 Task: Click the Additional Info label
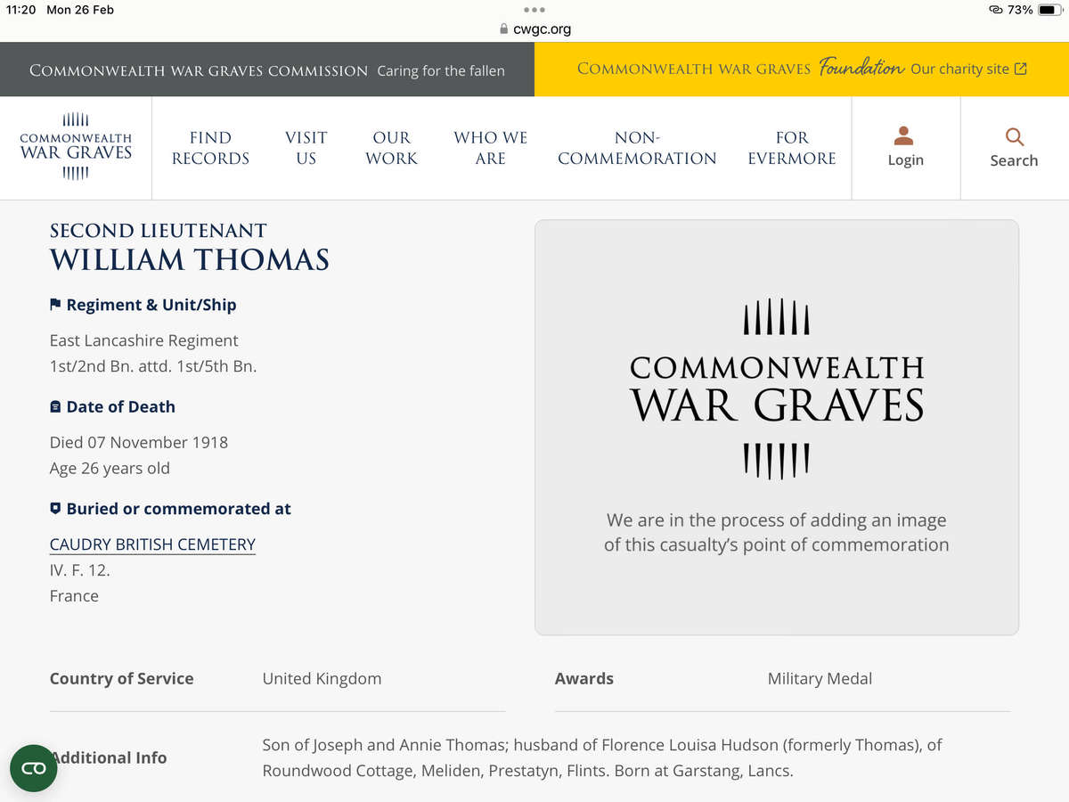[109, 757]
